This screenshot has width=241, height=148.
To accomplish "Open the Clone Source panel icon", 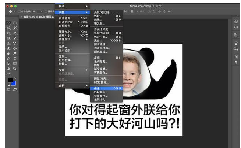I will tap(236, 36).
